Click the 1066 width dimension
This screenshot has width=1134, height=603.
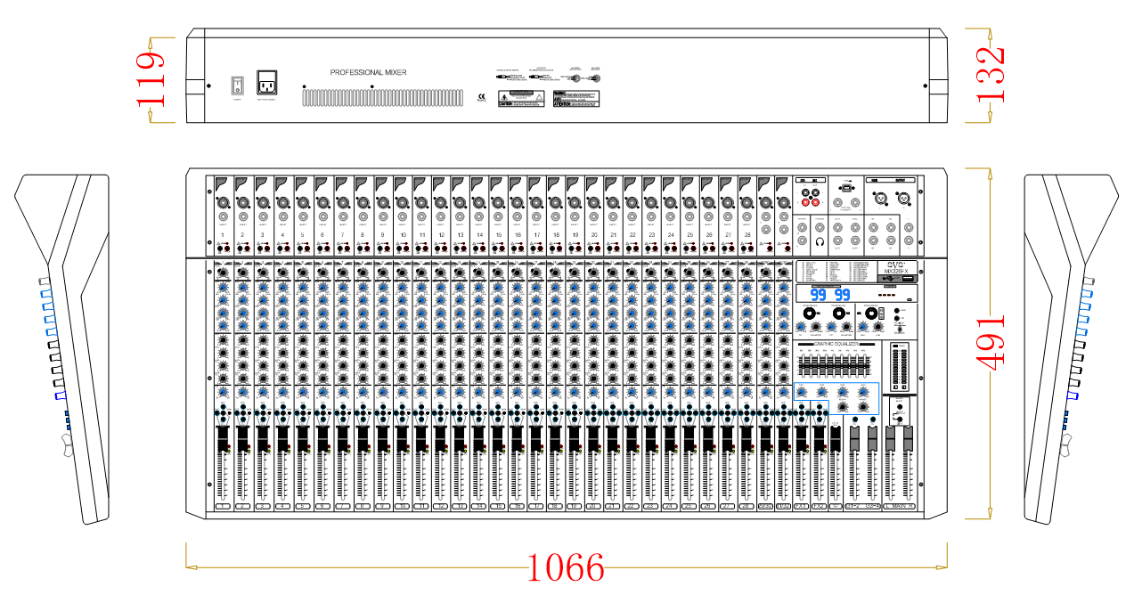[x=566, y=567]
